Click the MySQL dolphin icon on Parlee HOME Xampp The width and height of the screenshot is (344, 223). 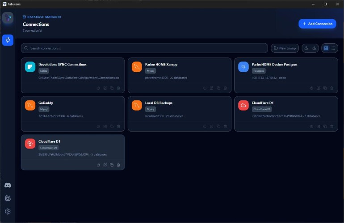pyautogui.click(x=137, y=67)
